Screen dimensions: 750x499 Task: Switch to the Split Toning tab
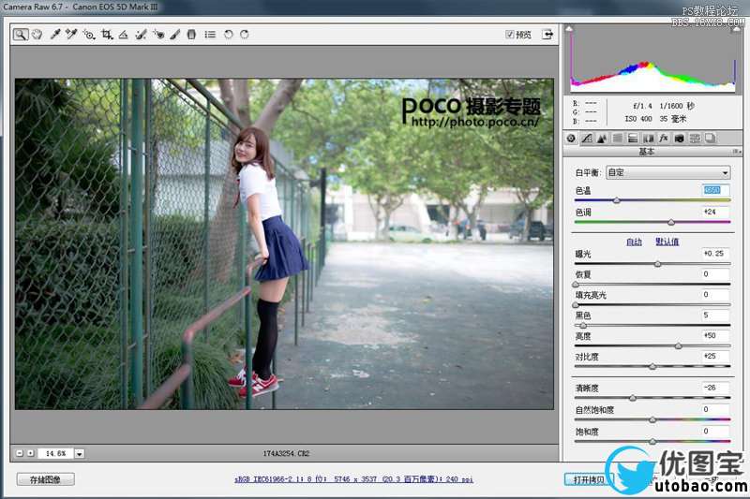click(633, 139)
